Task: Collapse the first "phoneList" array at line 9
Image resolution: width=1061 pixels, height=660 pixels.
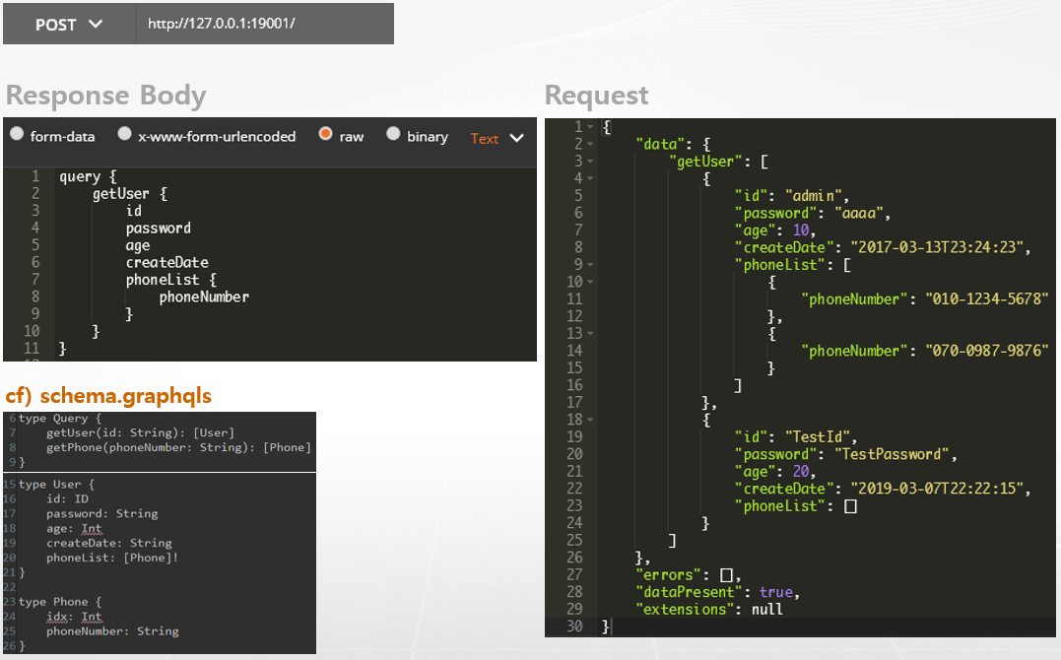Action: click(590, 264)
